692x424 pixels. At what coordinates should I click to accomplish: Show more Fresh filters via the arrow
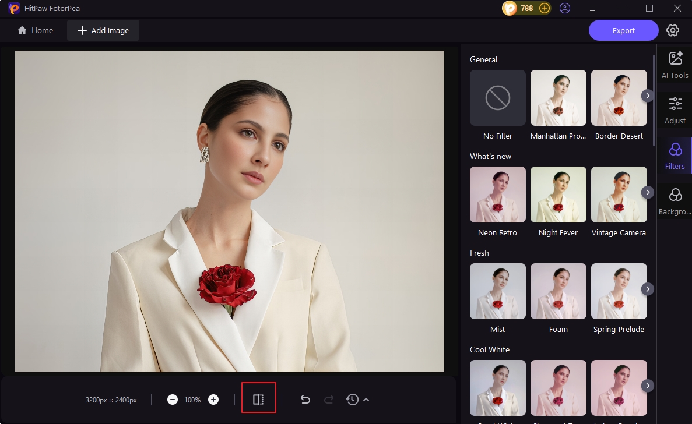click(x=647, y=289)
